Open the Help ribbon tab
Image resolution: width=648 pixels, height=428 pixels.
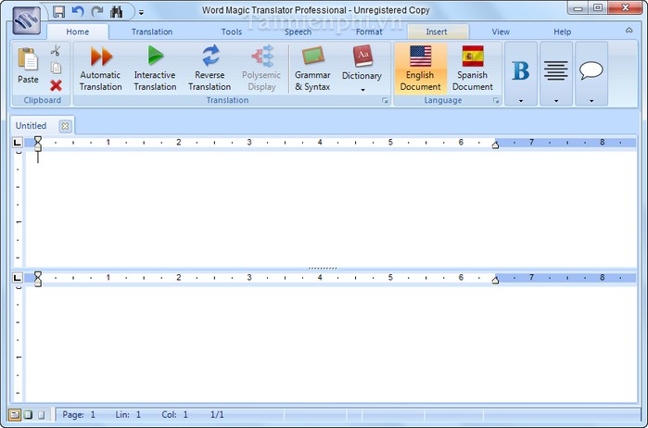(x=562, y=31)
